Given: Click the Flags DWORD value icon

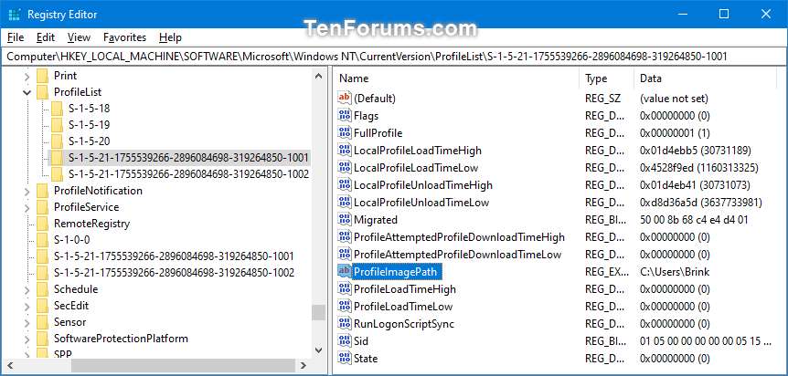Looking at the screenshot, I should point(345,116).
